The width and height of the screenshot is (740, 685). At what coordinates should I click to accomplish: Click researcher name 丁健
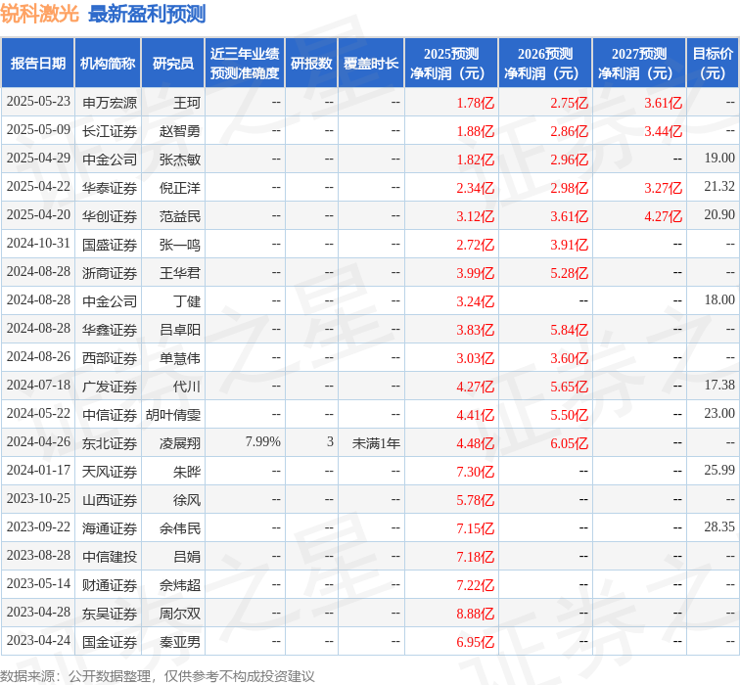point(187,301)
